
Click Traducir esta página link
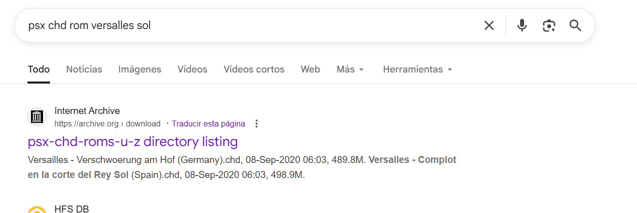pyautogui.click(x=208, y=123)
